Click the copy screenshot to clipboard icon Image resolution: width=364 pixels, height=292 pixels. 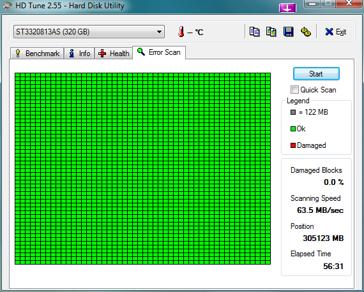point(271,32)
